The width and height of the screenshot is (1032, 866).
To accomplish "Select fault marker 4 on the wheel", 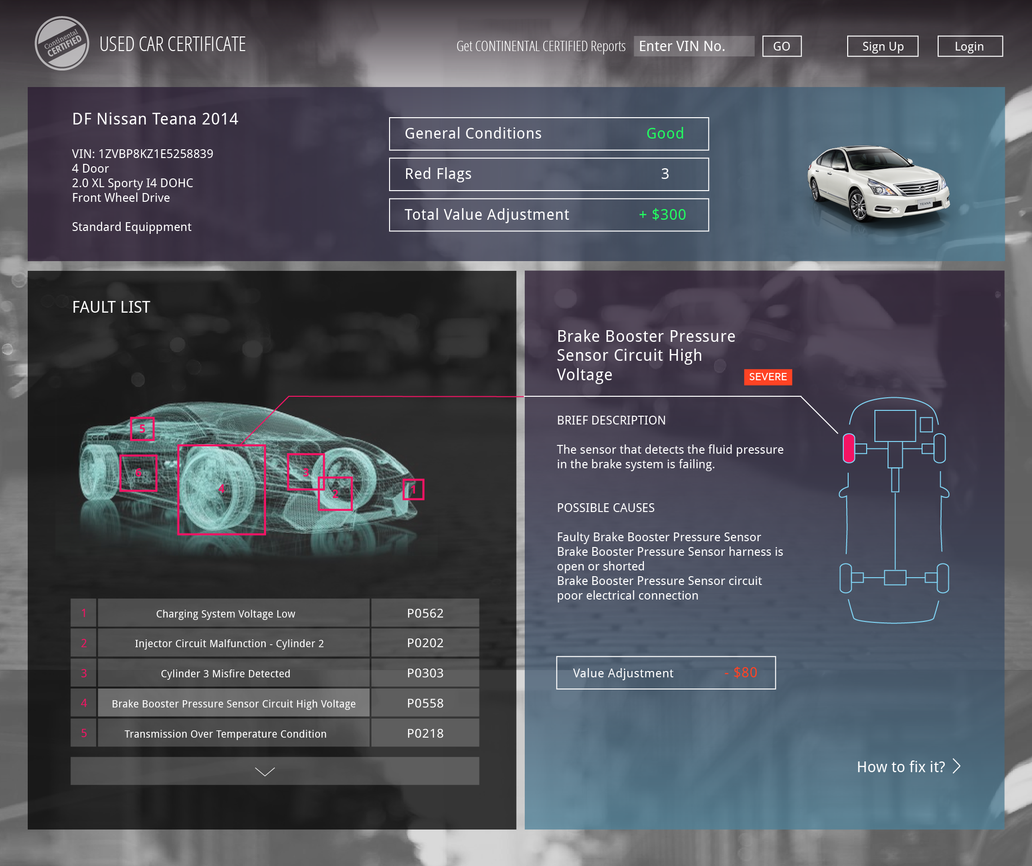I will tap(221, 489).
